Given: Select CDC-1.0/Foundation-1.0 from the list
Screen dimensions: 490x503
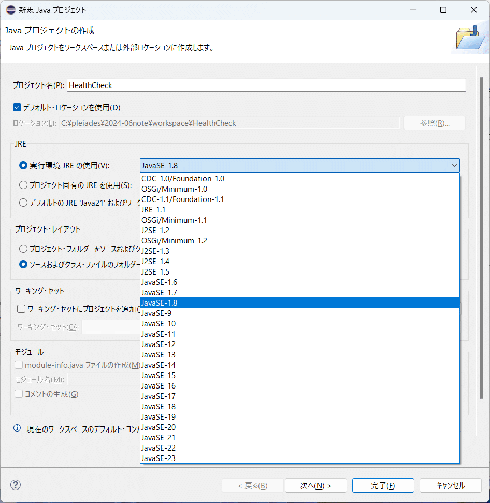Looking at the screenshot, I should point(299,179).
